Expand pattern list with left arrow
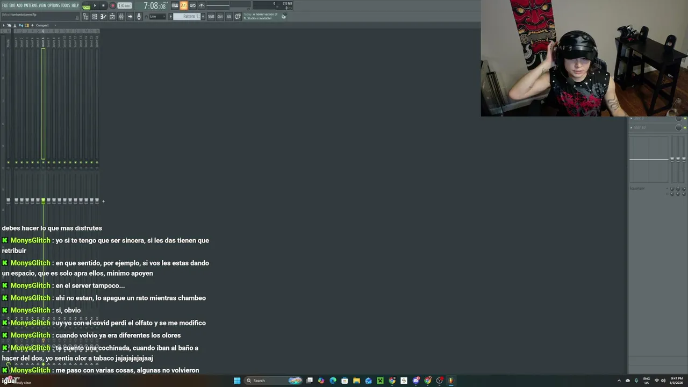This screenshot has height=387, width=688. pyautogui.click(x=170, y=17)
